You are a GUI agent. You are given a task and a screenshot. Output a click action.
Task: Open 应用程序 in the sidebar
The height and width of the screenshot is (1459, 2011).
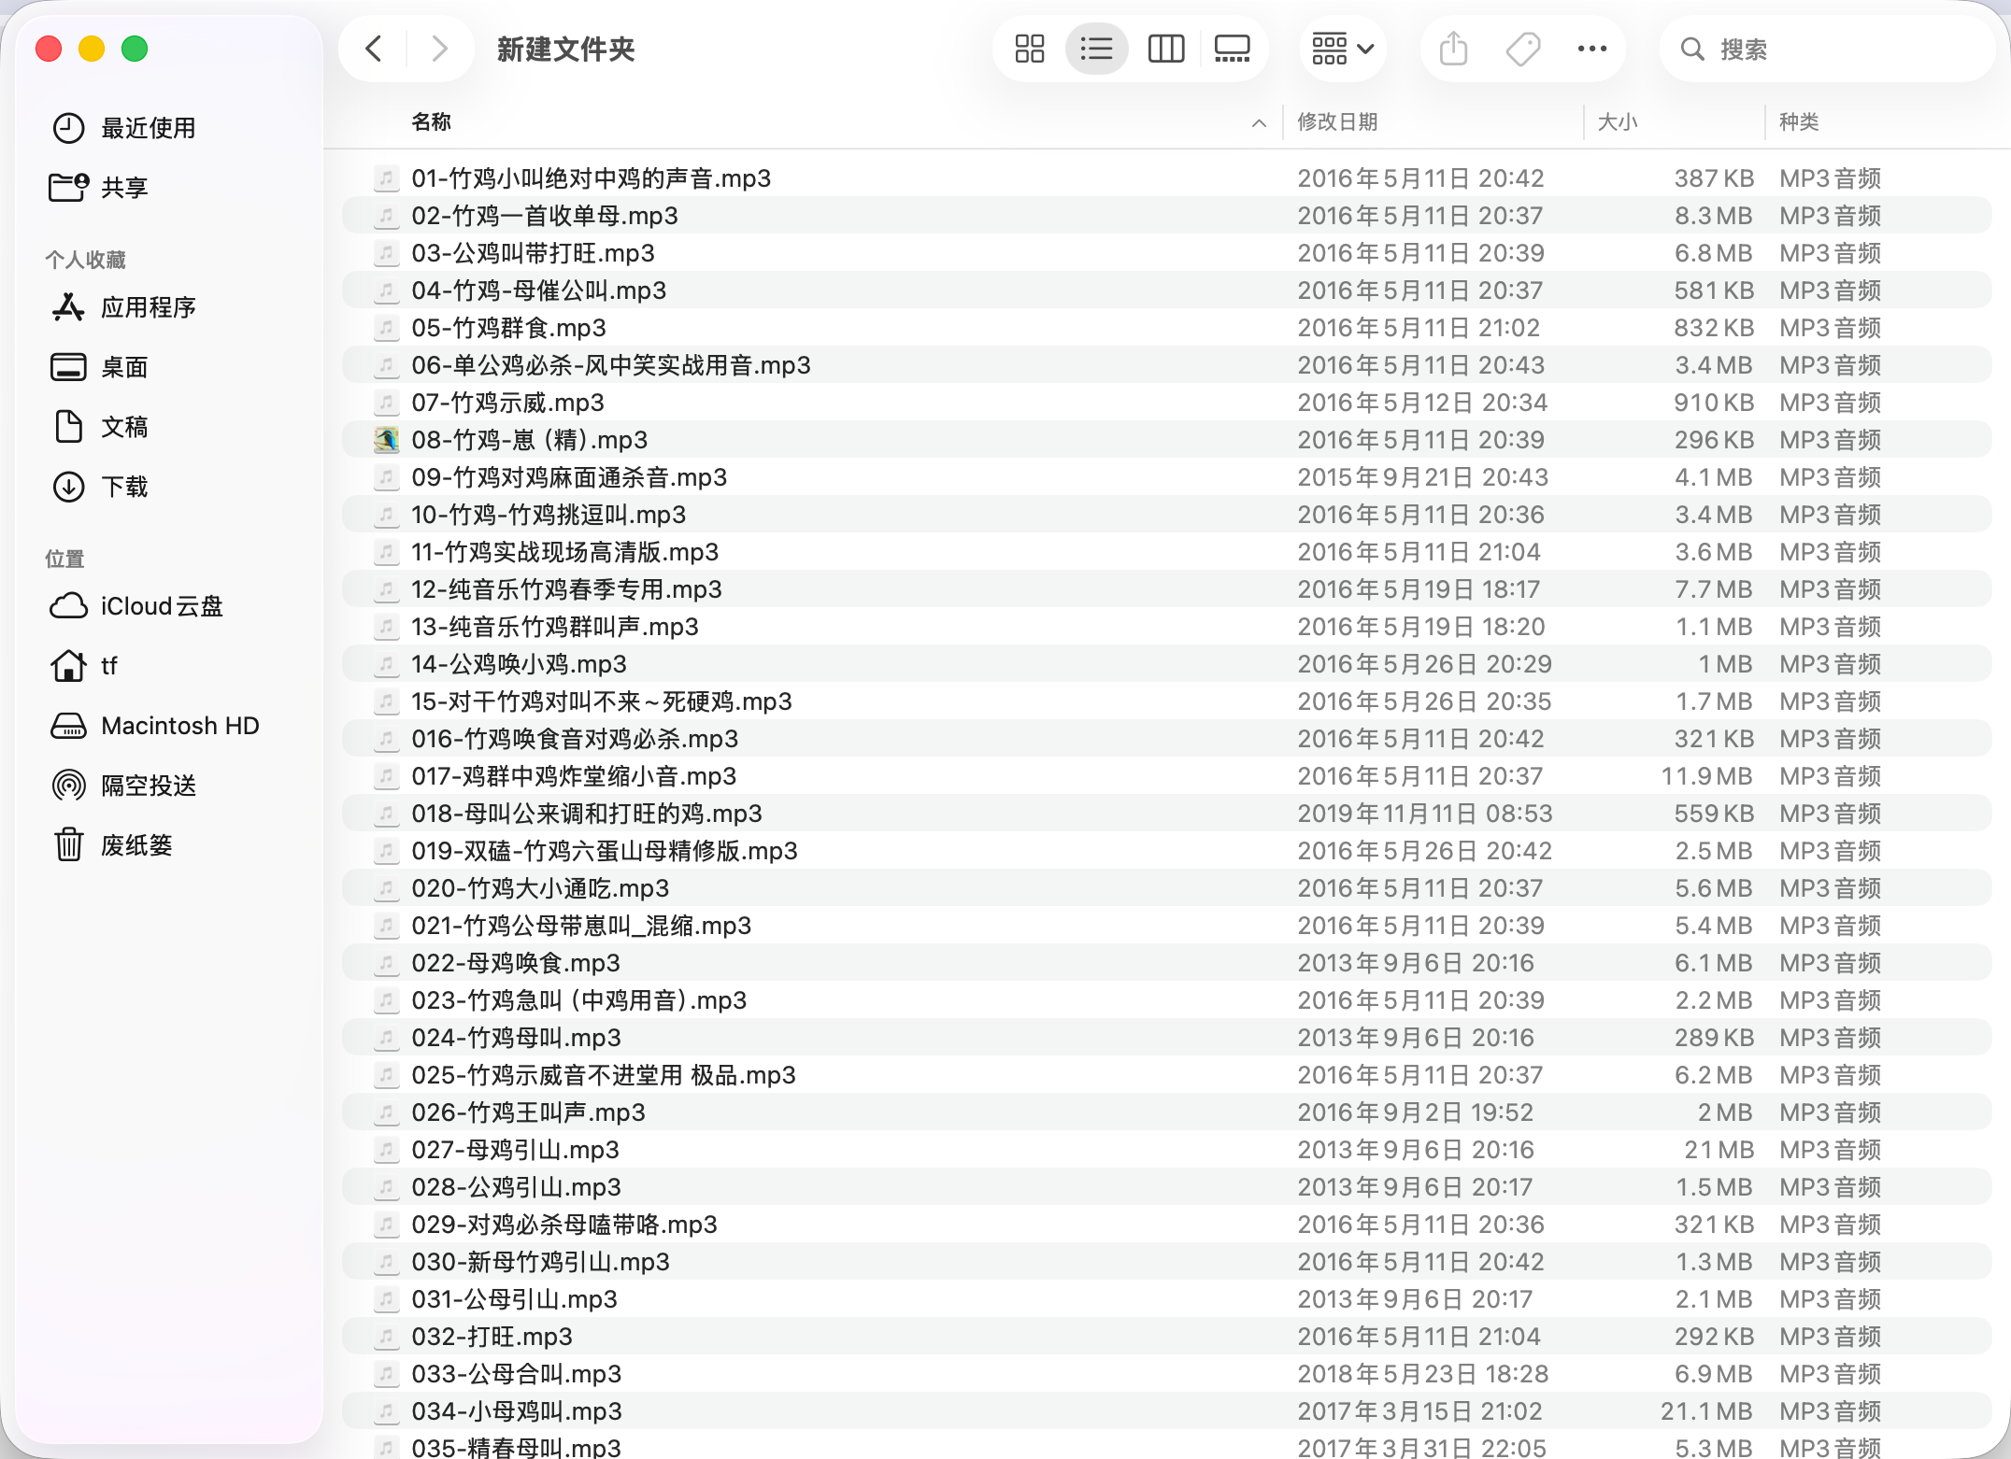148,307
